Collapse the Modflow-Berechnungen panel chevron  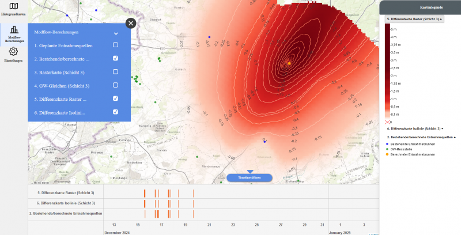[116, 33]
